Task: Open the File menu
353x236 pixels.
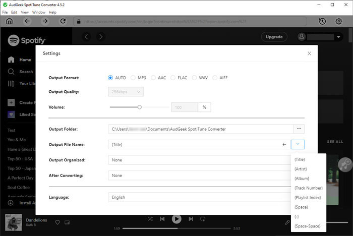Action: 5,12
